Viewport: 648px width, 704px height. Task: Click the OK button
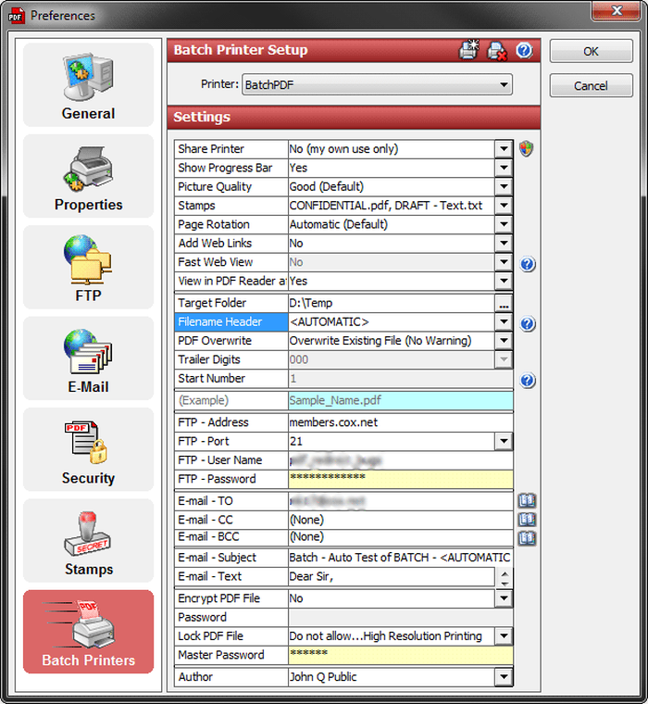[x=591, y=51]
